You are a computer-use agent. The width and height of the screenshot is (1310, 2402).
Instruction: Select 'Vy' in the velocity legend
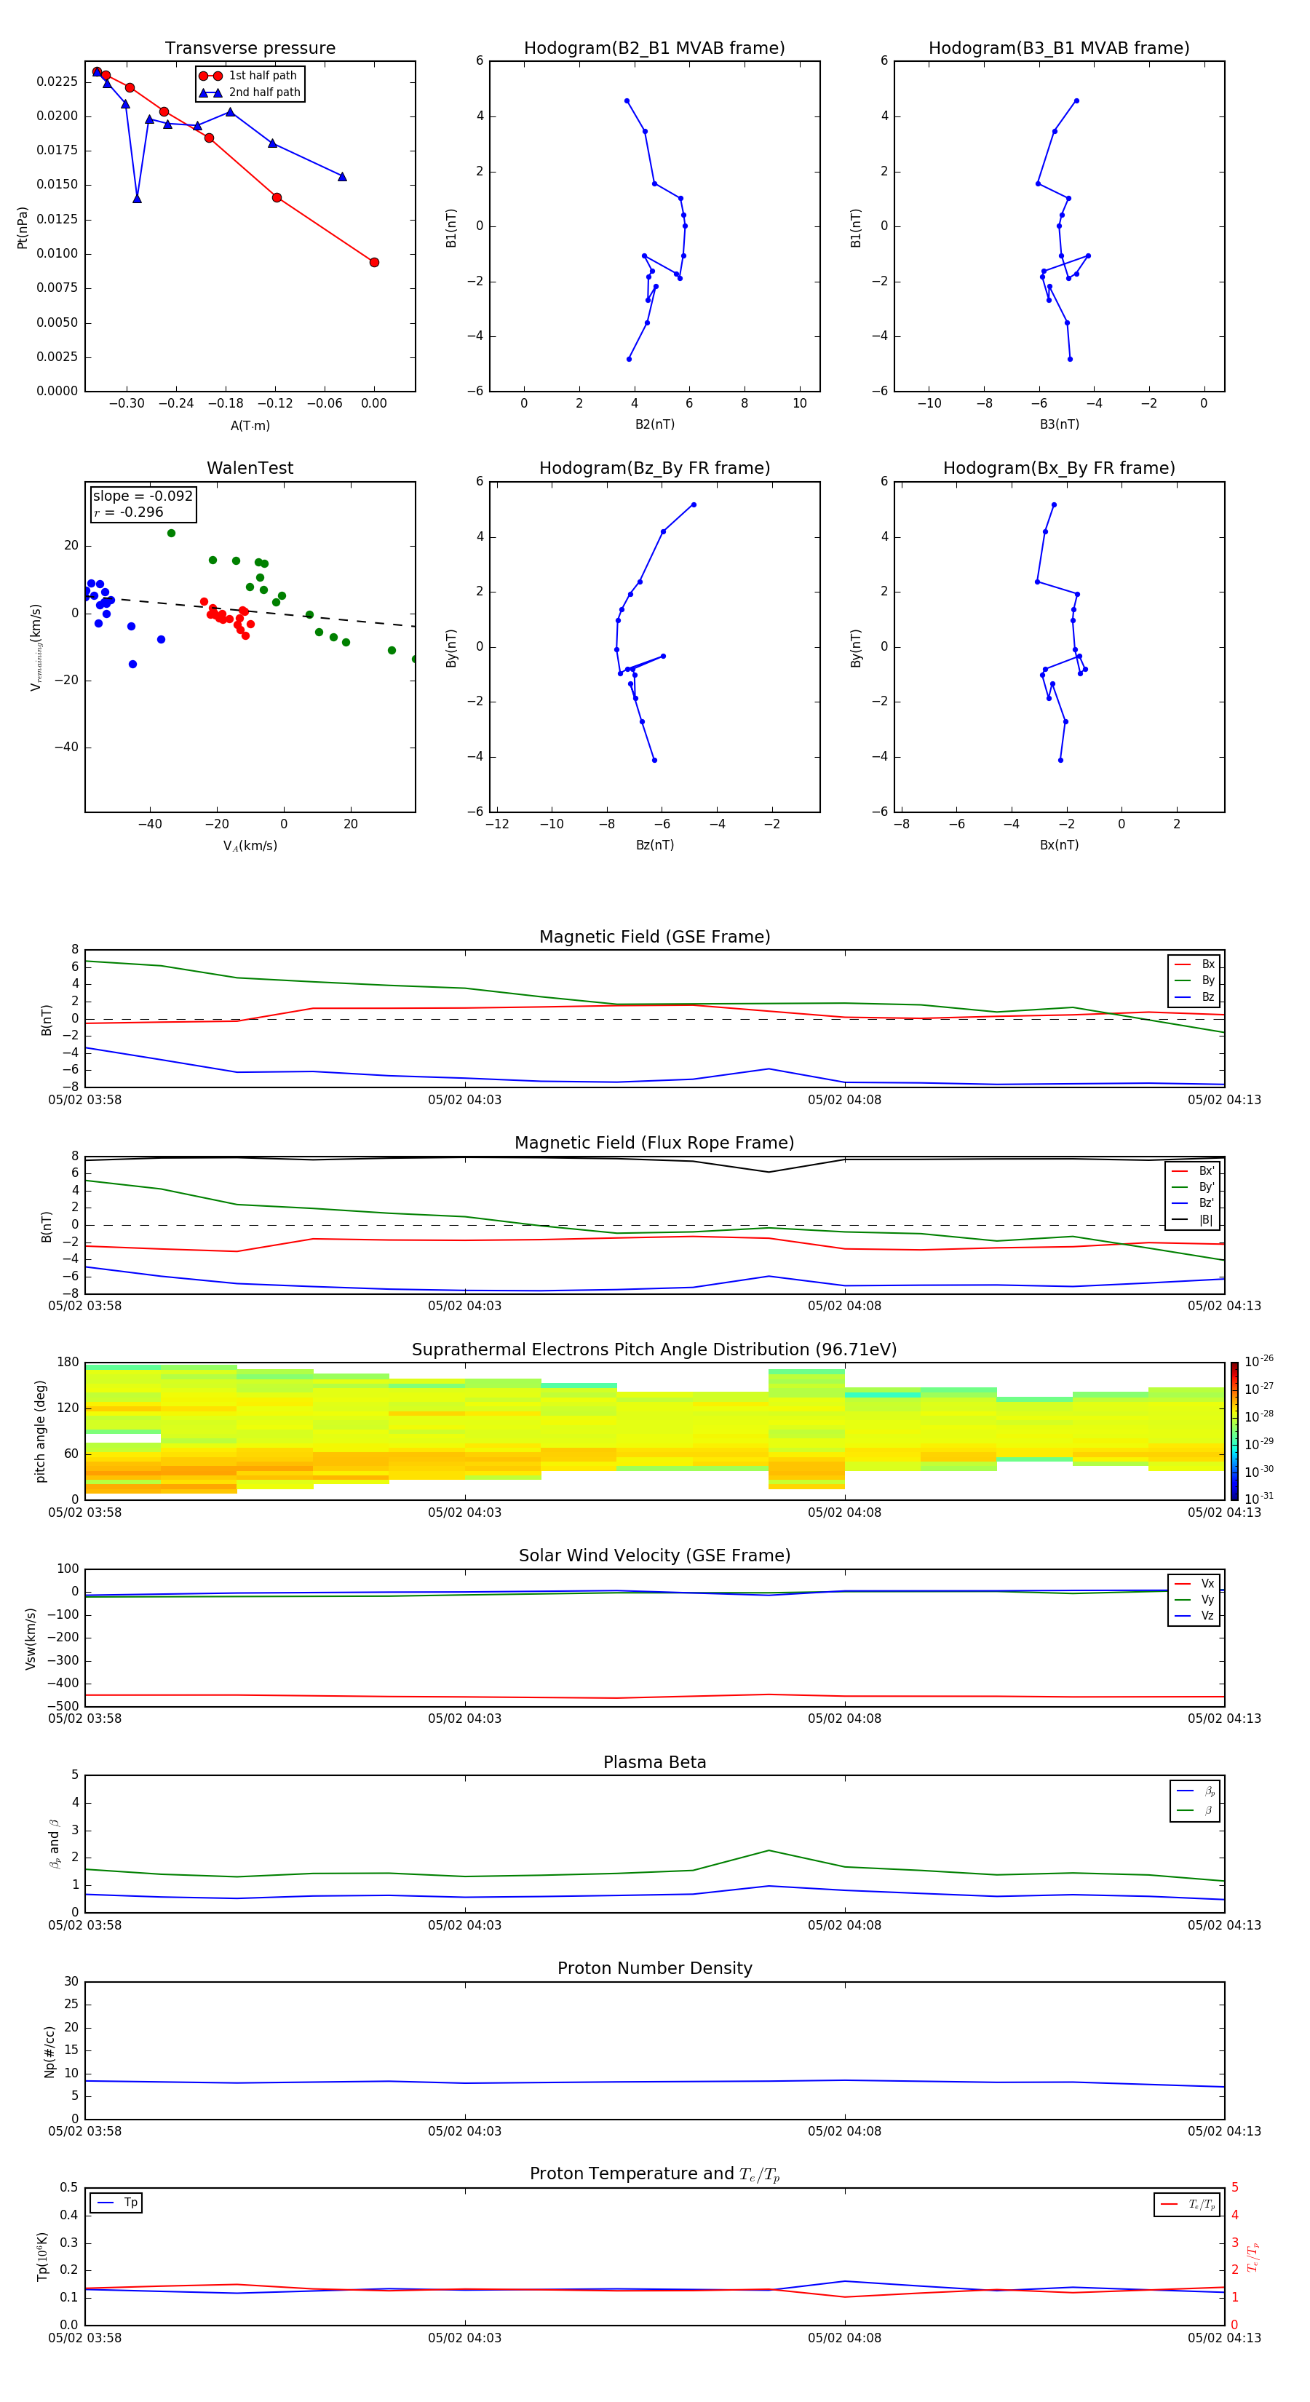coord(1194,1599)
